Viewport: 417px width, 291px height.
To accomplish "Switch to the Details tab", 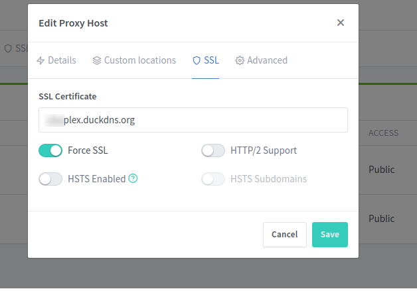I will click(62, 60).
